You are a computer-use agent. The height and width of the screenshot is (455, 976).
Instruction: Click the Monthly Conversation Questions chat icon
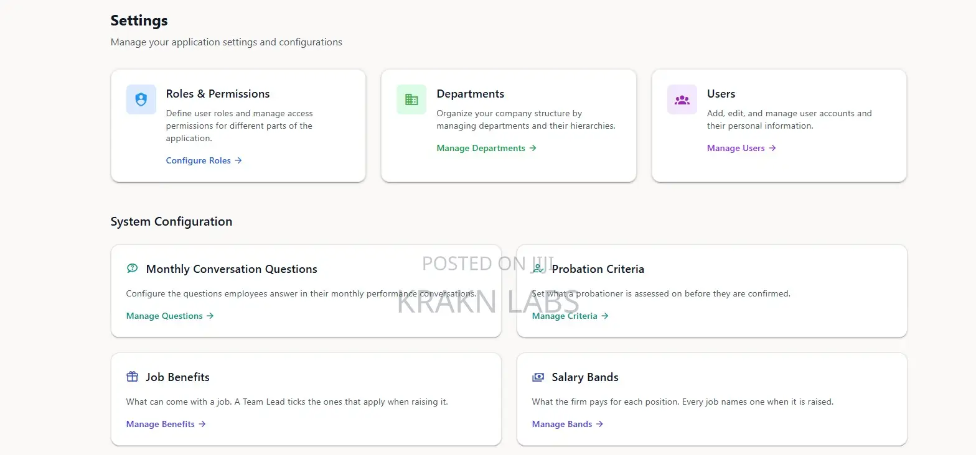(x=132, y=269)
